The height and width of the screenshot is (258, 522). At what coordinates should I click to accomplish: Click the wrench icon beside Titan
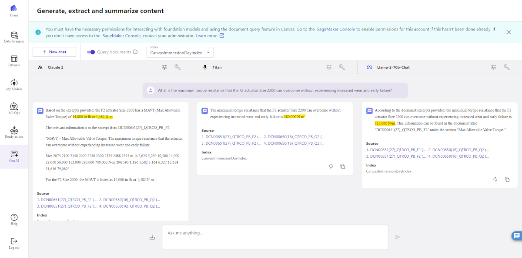tap(342, 67)
